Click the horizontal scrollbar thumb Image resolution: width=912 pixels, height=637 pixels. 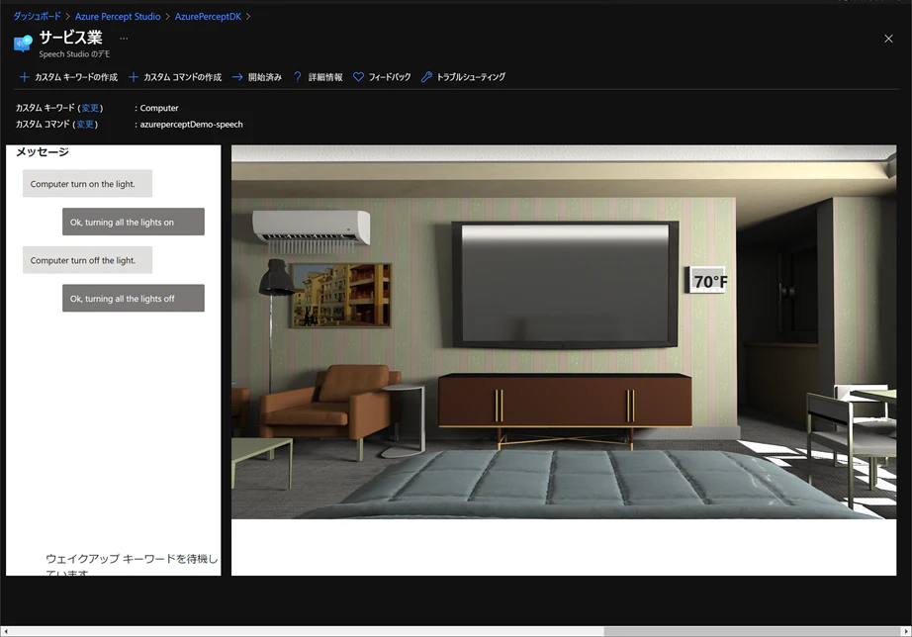pyautogui.click(x=752, y=631)
